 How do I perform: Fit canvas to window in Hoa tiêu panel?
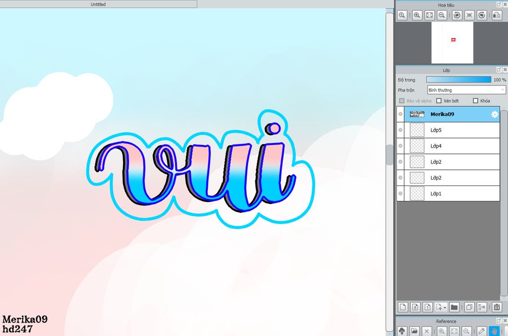(429, 15)
